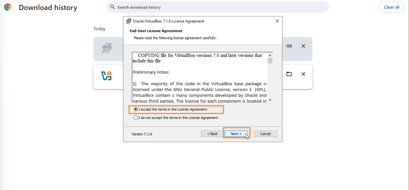Click Next to continue installation

pyautogui.click(x=236, y=134)
